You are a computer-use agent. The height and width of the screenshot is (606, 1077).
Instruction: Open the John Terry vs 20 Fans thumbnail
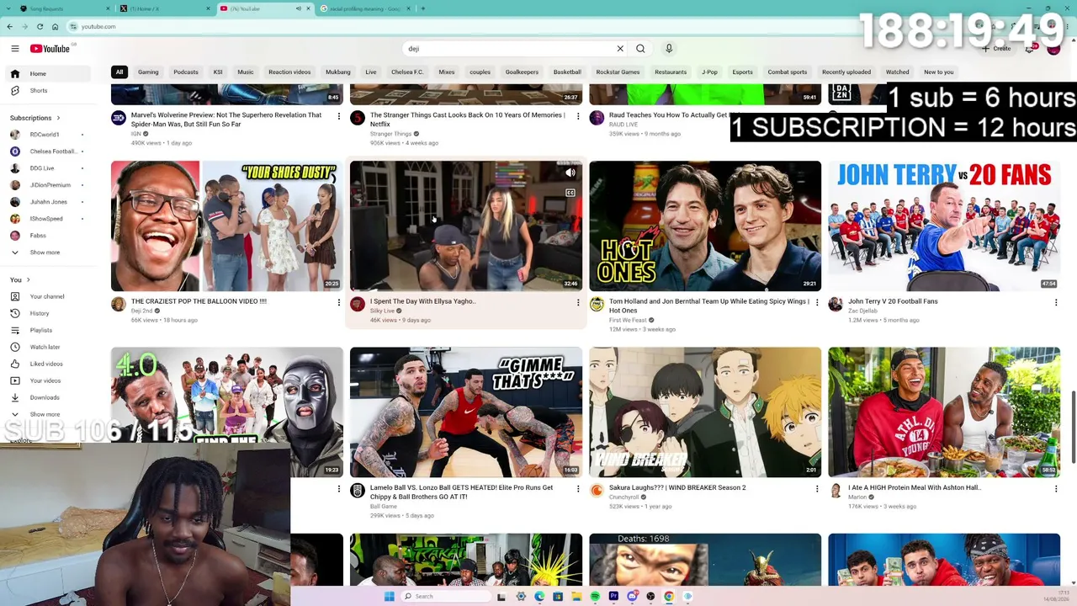944,226
